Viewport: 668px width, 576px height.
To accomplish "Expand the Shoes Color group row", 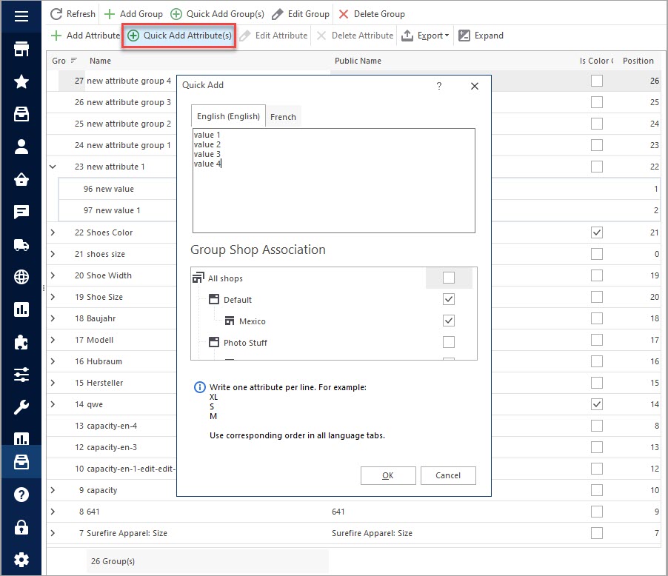I will pos(53,232).
